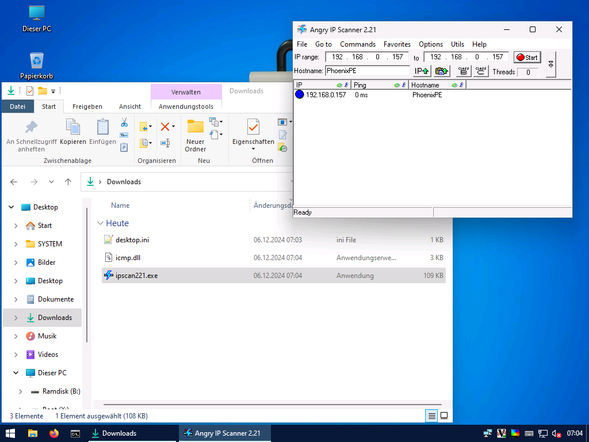The width and height of the screenshot is (589, 442).
Task: Expand the scanner's double-arrow options panel
Action: (x=551, y=64)
